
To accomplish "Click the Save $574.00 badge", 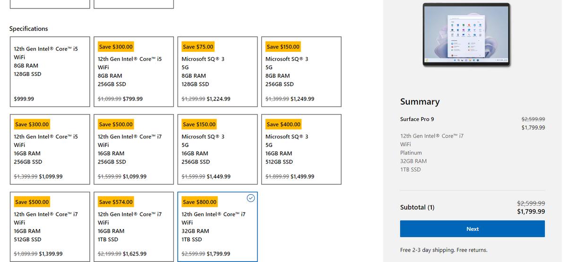I will pos(116,202).
